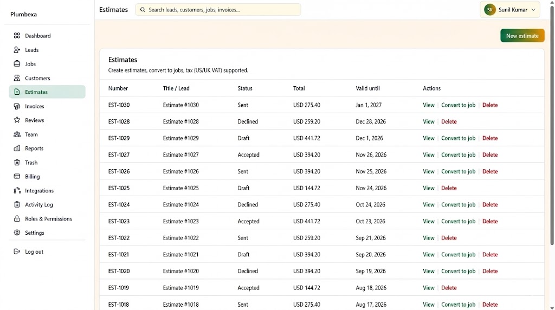Delete estimate EST-1018

pos(490,305)
